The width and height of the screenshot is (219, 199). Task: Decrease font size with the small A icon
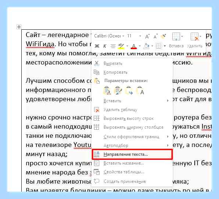coord(155,36)
